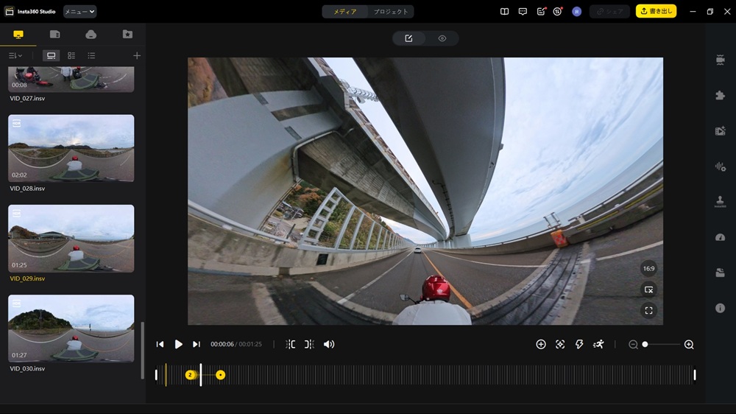Select the VID_028.insv thumbnail
736x414 pixels.
point(71,148)
